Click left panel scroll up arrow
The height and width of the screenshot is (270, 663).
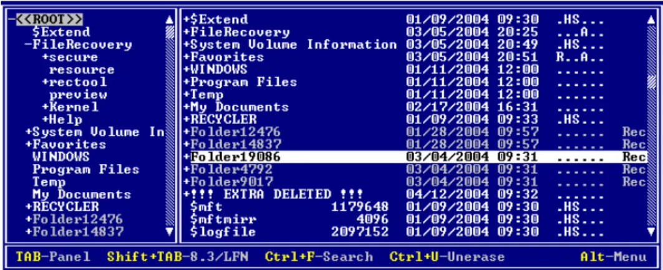click(x=170, y=19)
